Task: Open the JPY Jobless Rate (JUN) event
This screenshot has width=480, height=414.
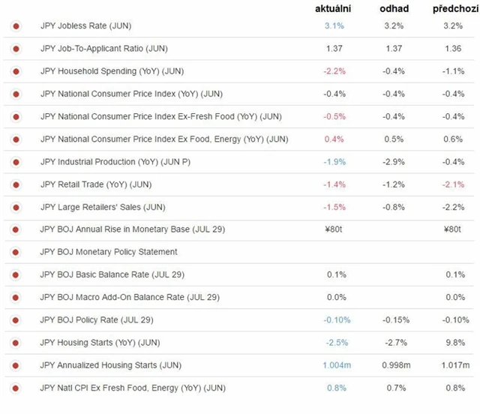Action: tap(85, 26)
